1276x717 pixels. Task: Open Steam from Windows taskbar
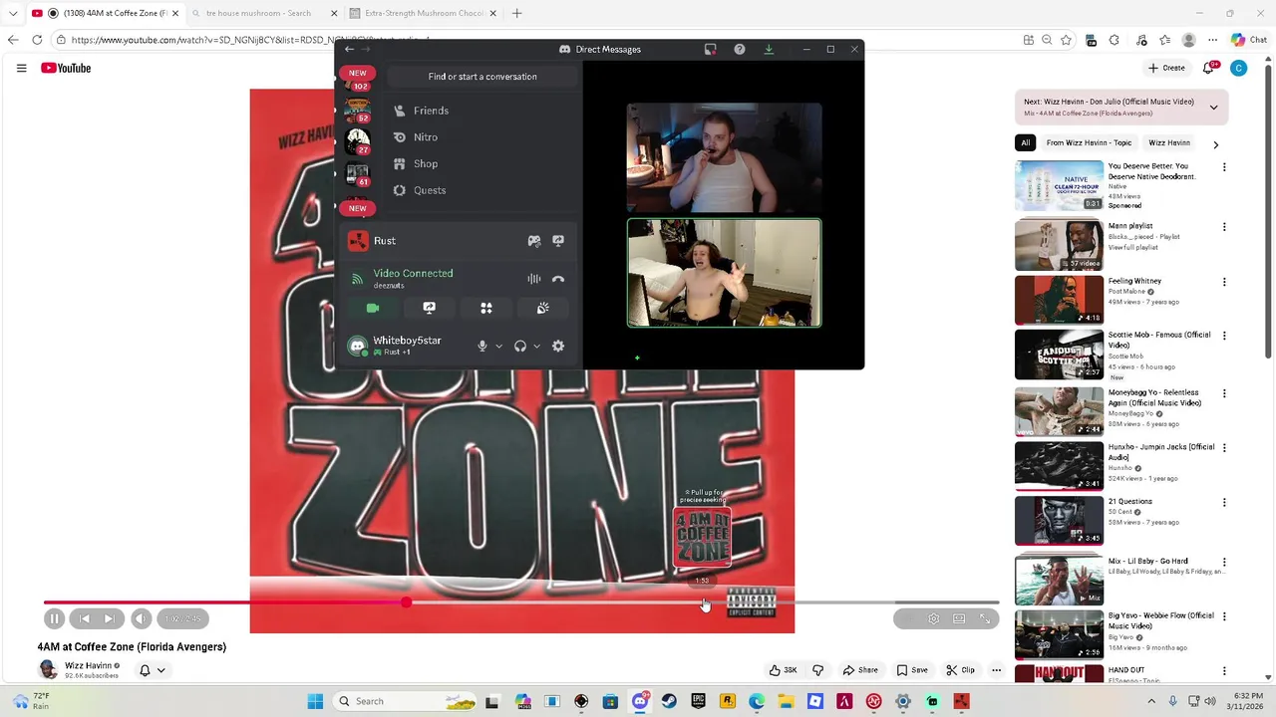click(x=669, y=701)
